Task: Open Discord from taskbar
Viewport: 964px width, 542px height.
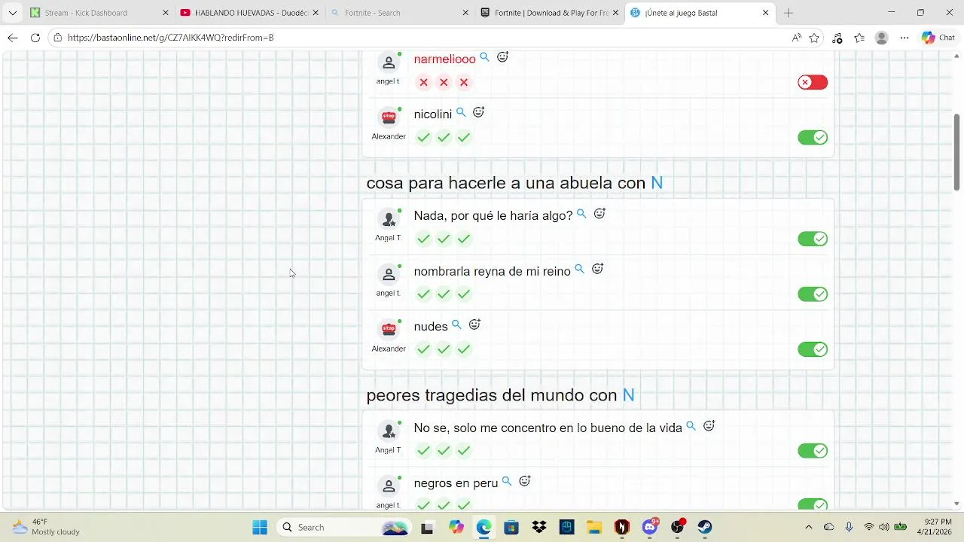Action: tap(650, 527)
